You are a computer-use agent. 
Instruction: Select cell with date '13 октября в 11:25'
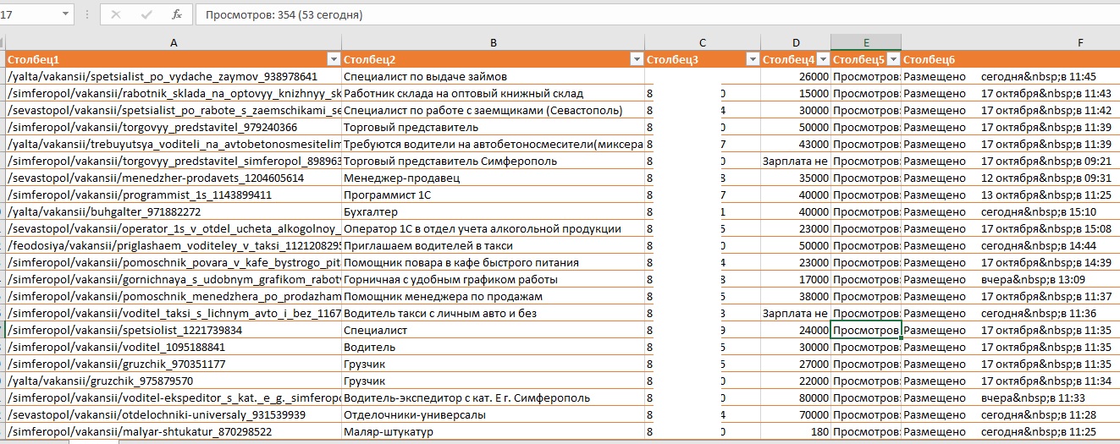[1011, 195]
